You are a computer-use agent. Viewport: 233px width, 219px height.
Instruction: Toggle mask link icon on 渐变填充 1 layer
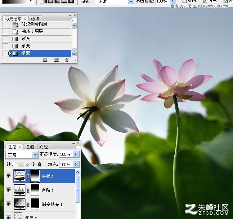pyautogui.click(x=28, y=204)
